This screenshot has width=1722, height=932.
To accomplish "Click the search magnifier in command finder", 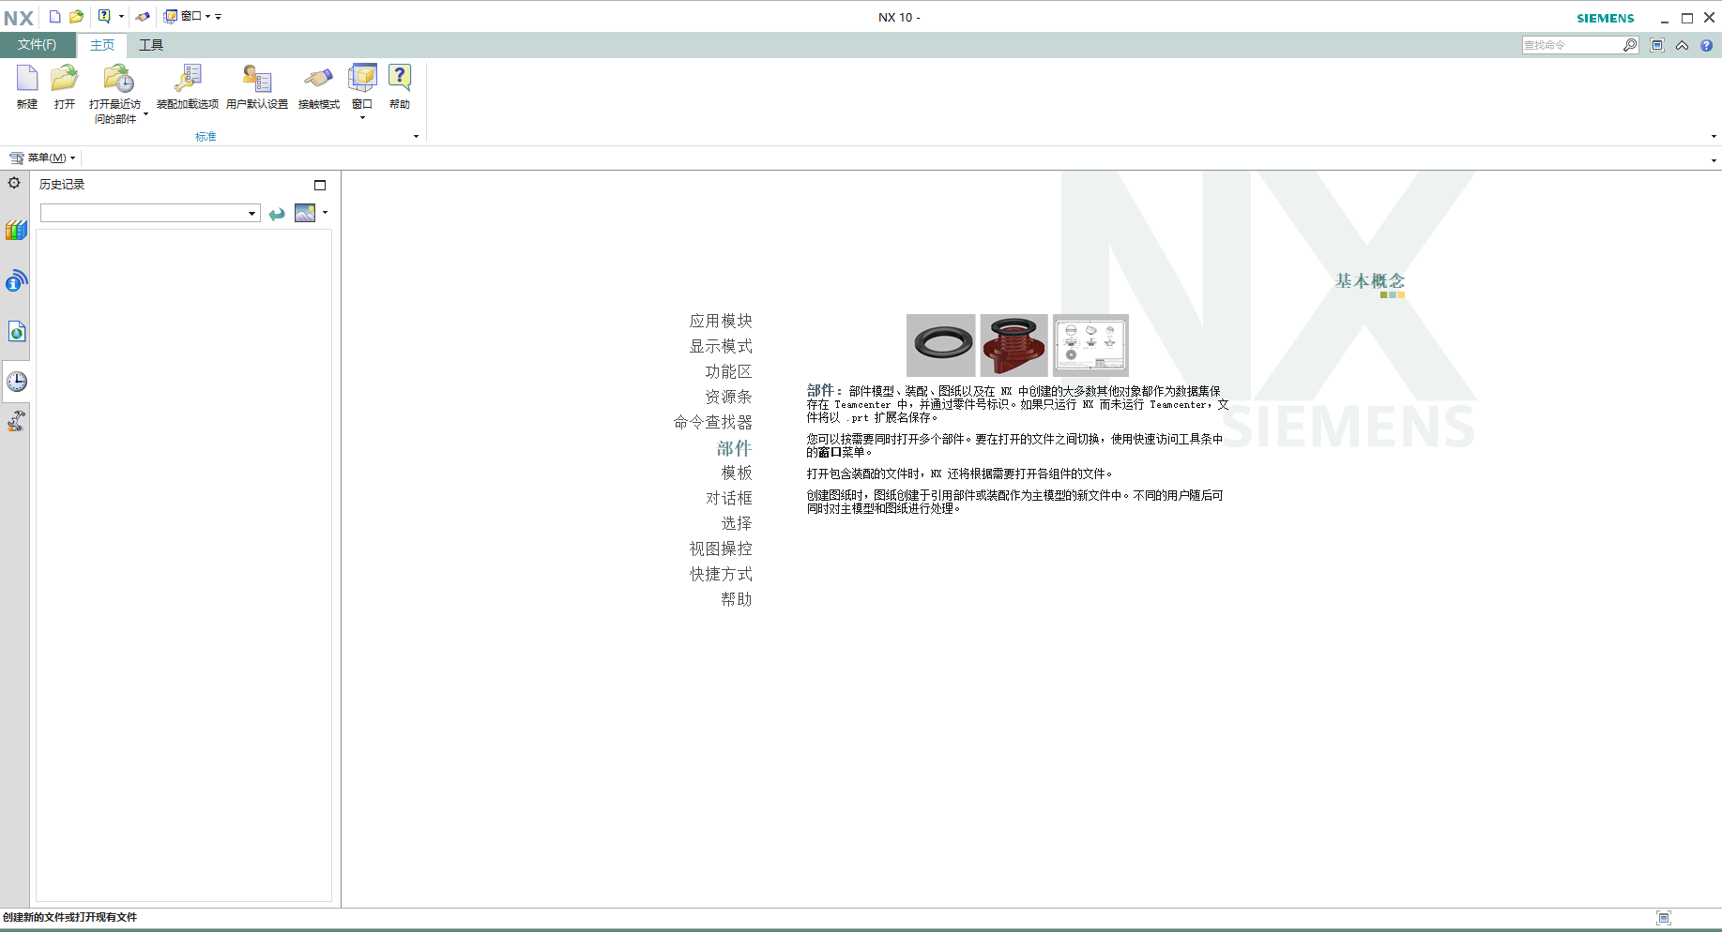I will [1630, 44].
